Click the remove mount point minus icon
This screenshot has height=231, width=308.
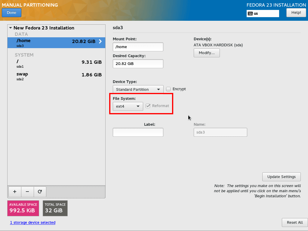27,192
